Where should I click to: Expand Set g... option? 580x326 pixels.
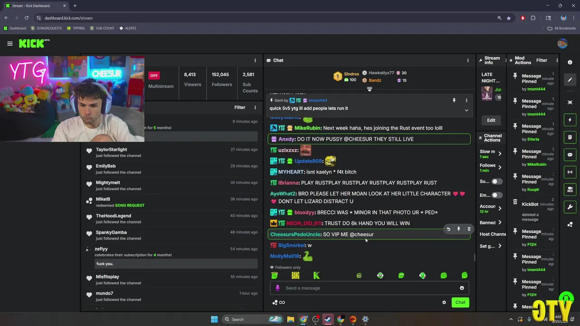500,246
